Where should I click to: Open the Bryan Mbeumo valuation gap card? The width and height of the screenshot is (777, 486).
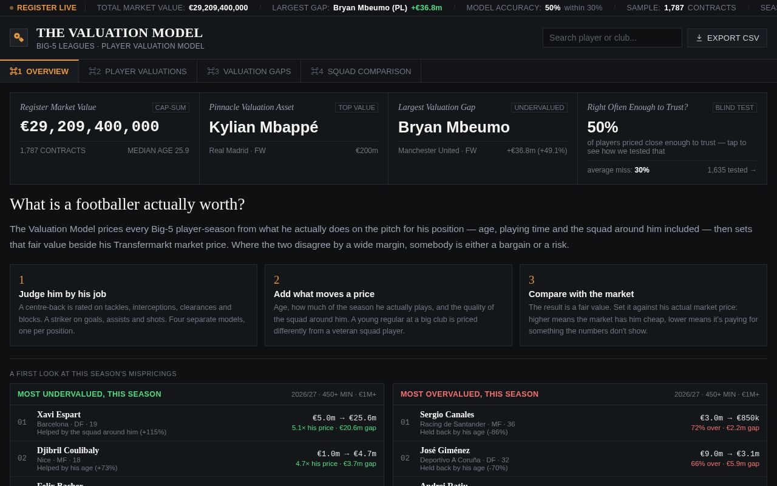coord(483,139)
